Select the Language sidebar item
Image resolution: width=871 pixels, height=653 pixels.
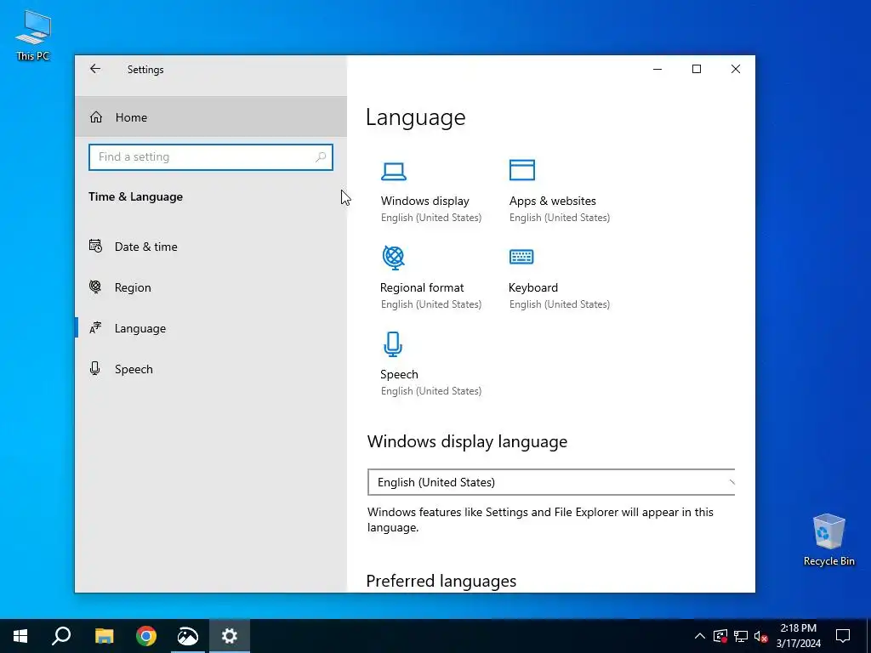click(x=211, y=328)
